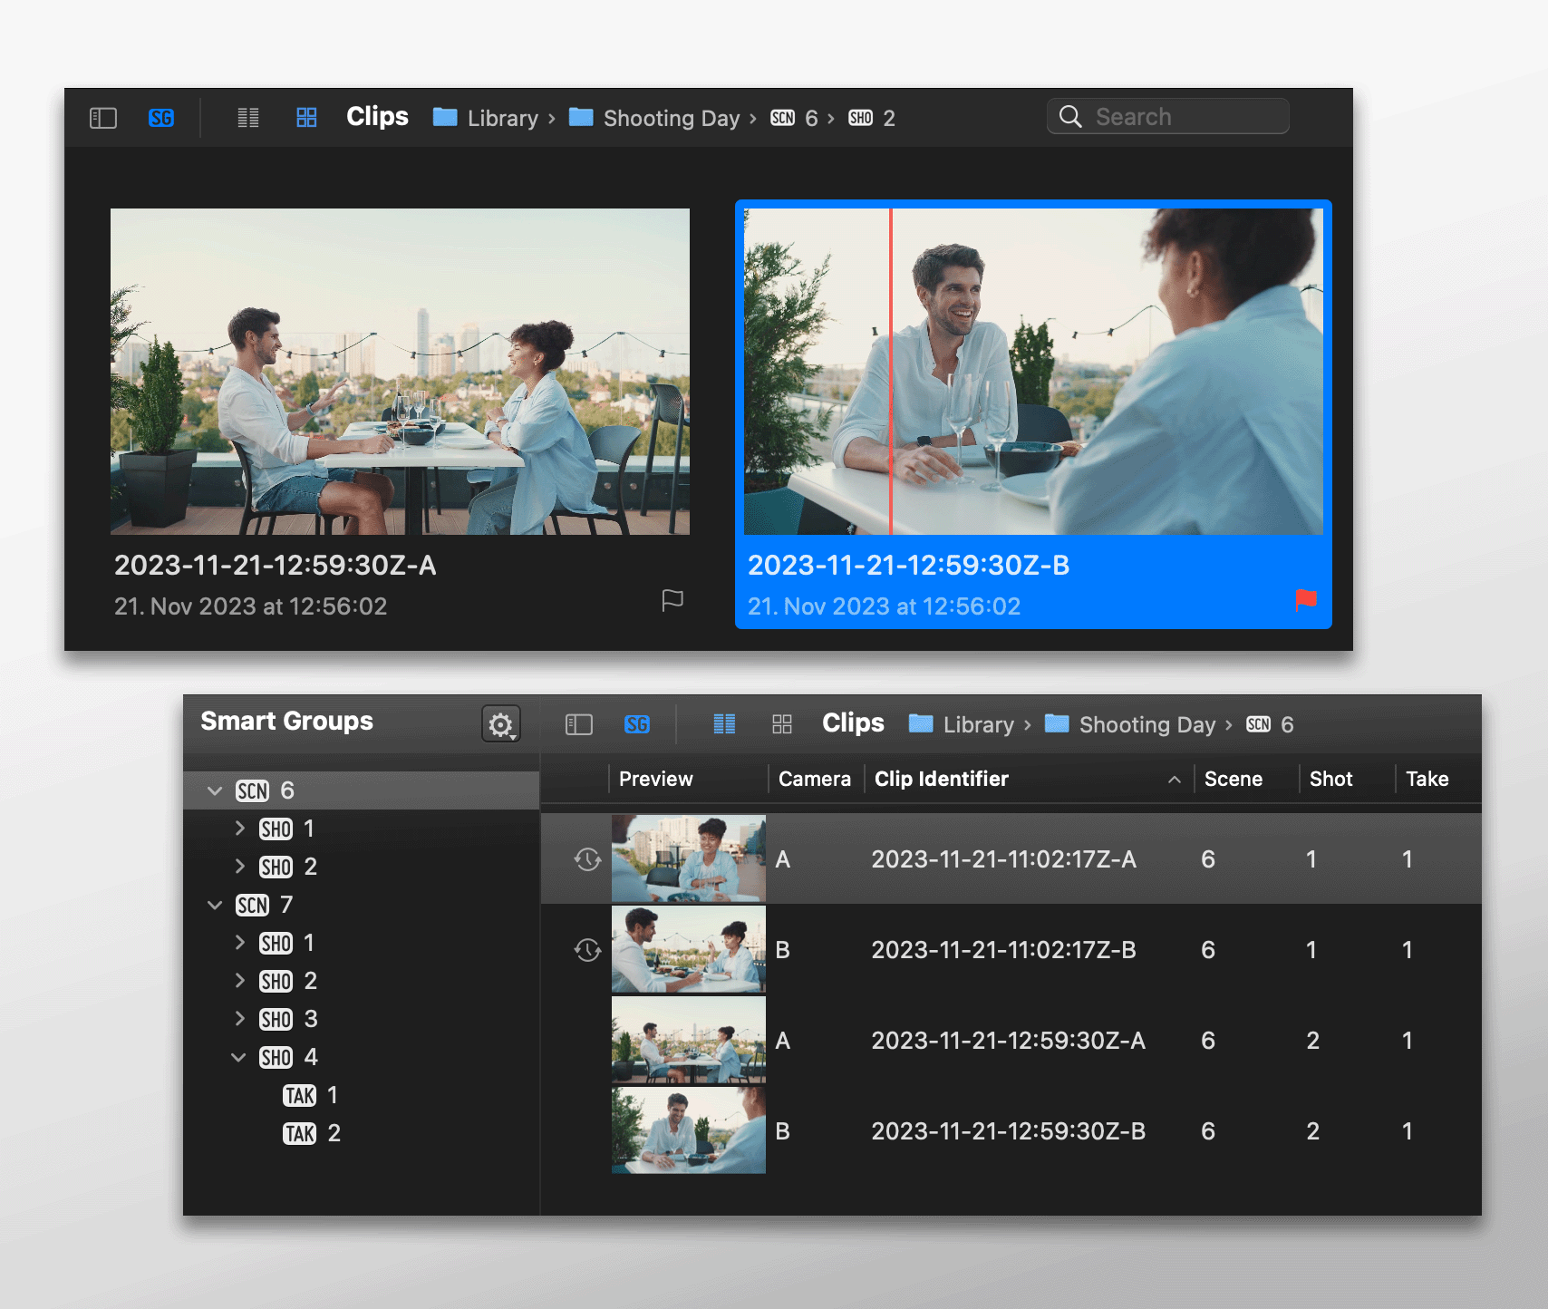Sort by Clip Identifier column
The width and height of the screenshot is (1548, 1309).
pyautogui.click(x=941, y=779)
